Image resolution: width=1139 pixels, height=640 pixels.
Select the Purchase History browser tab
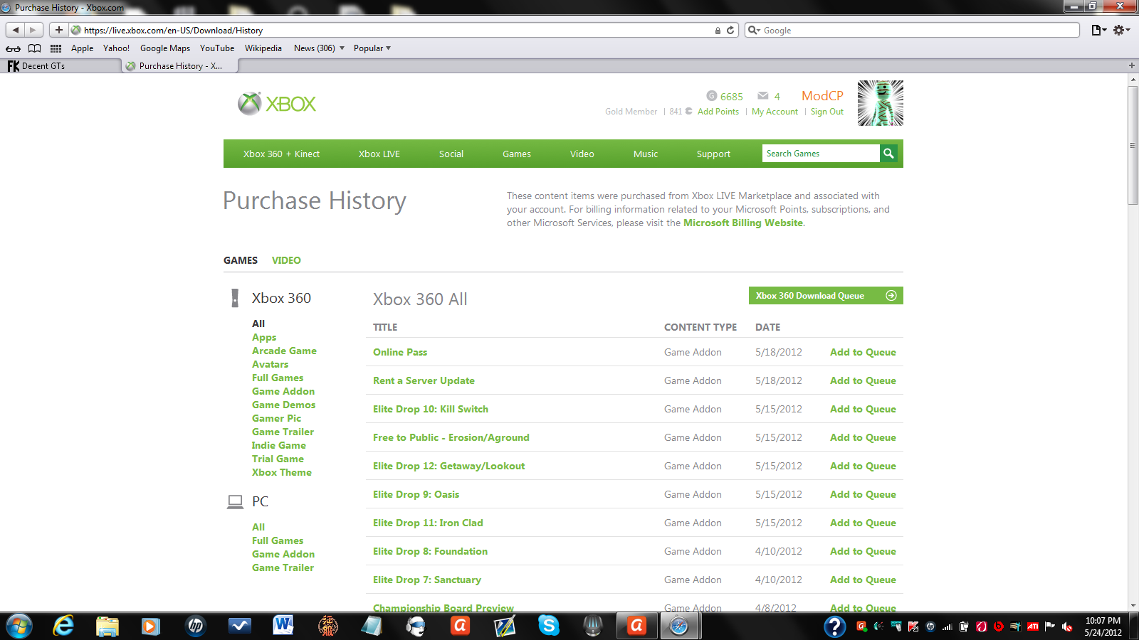click(179, 66)
